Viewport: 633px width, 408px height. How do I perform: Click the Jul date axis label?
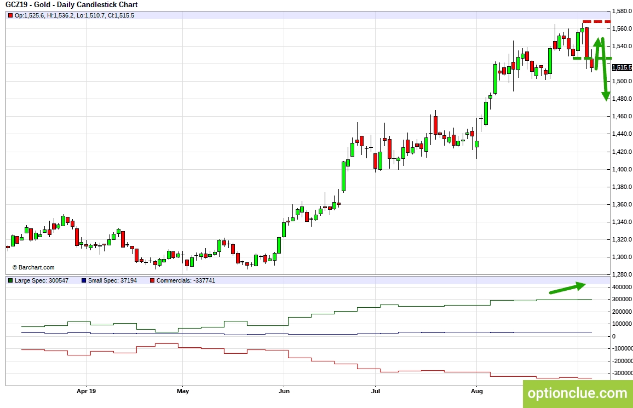[x=376, y=391]
